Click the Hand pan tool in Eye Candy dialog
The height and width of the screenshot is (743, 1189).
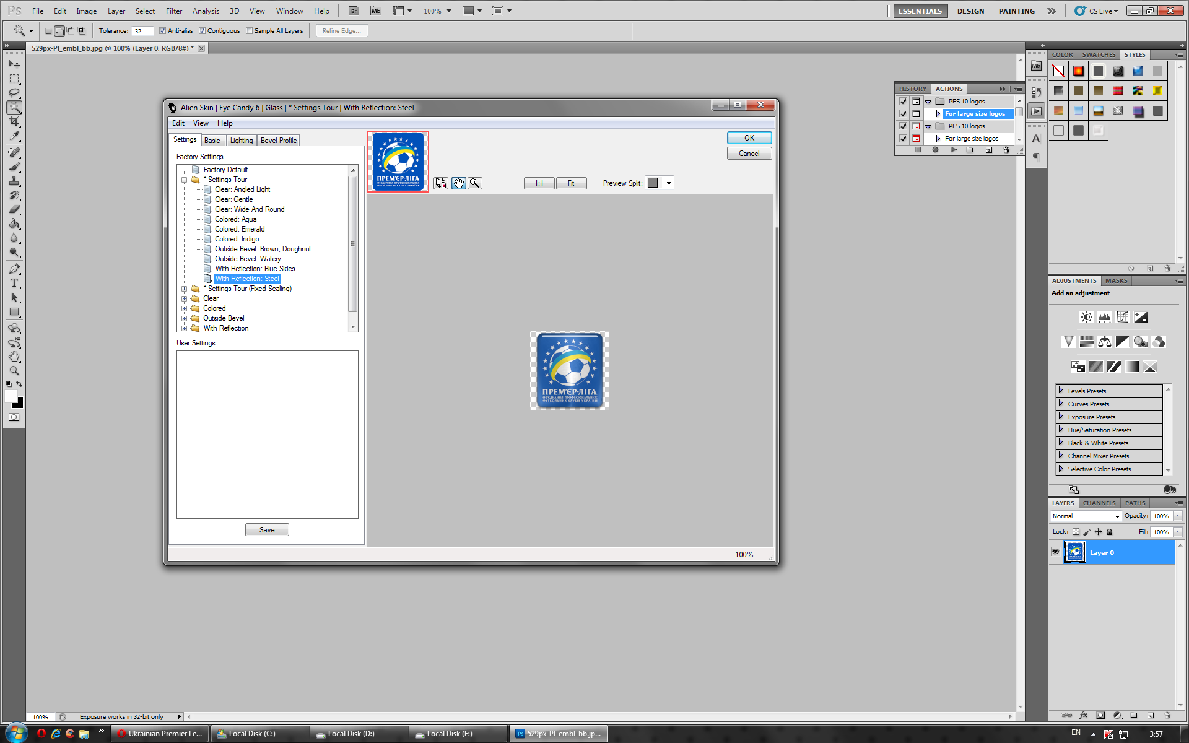(x=458, y=183)
